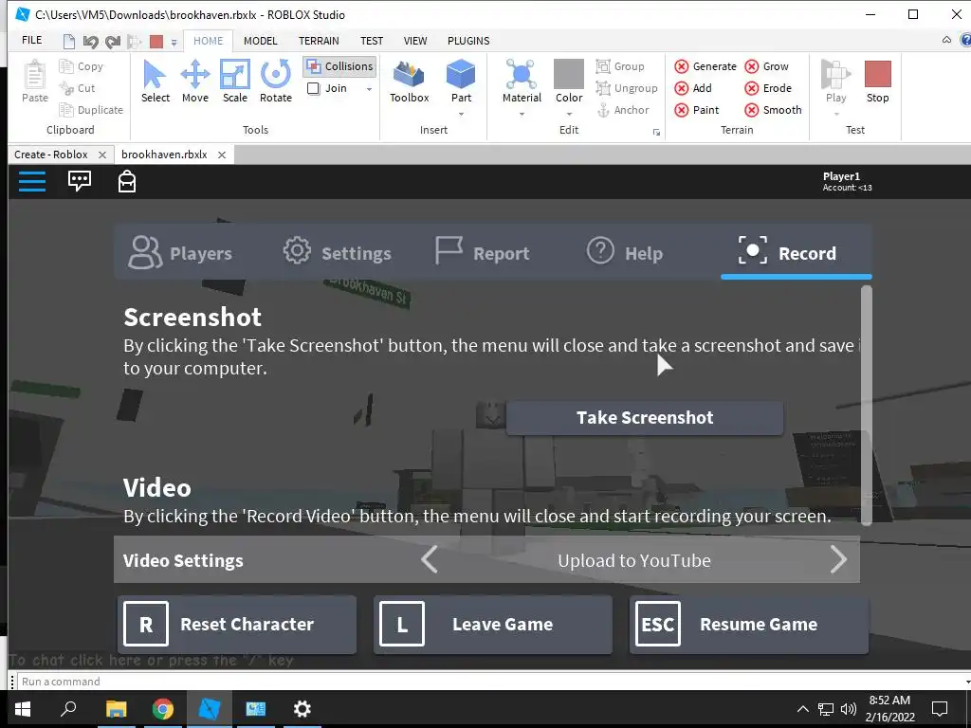Activate the Move tool

[195, 82]
